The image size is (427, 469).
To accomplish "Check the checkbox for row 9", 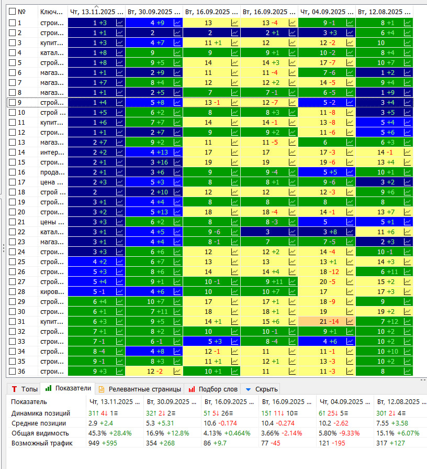I will tap(12, 102).
